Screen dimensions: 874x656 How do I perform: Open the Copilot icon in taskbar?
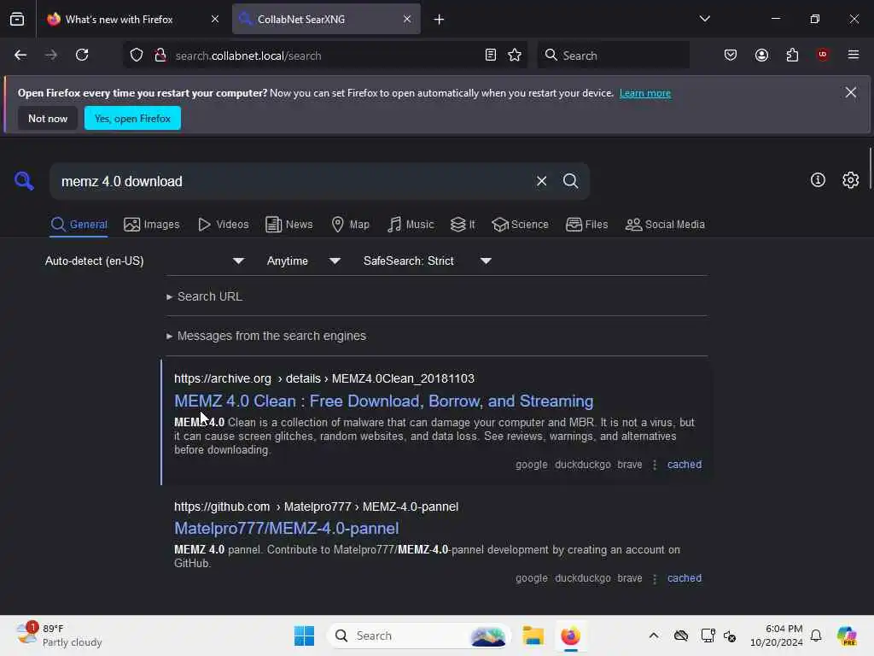tap(847, 635)
